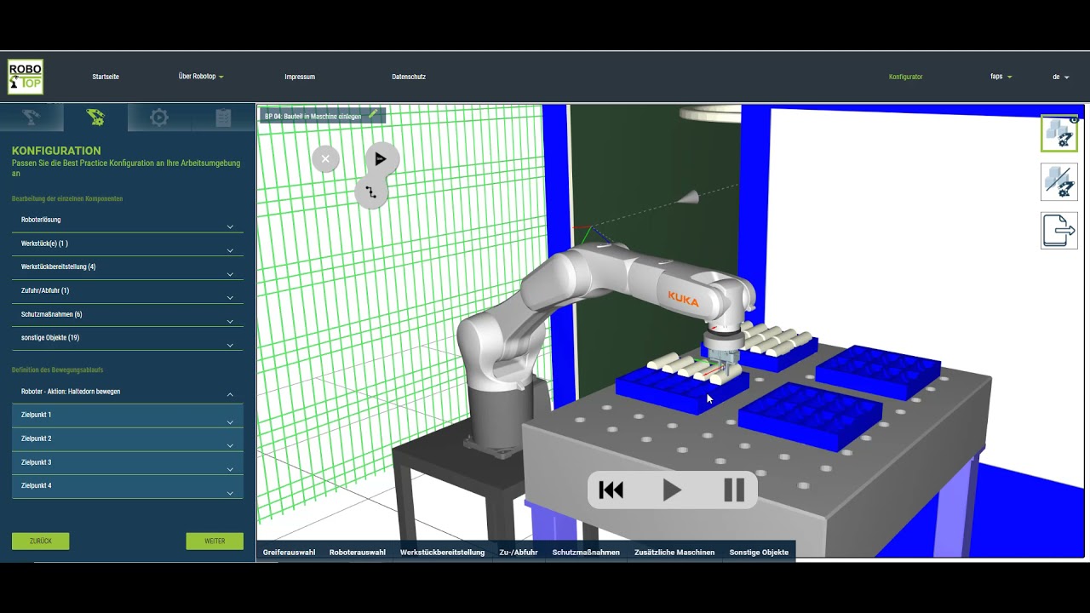
Task: Open the Über Robotop dropdown menu
Action: [x=201, y=77]
